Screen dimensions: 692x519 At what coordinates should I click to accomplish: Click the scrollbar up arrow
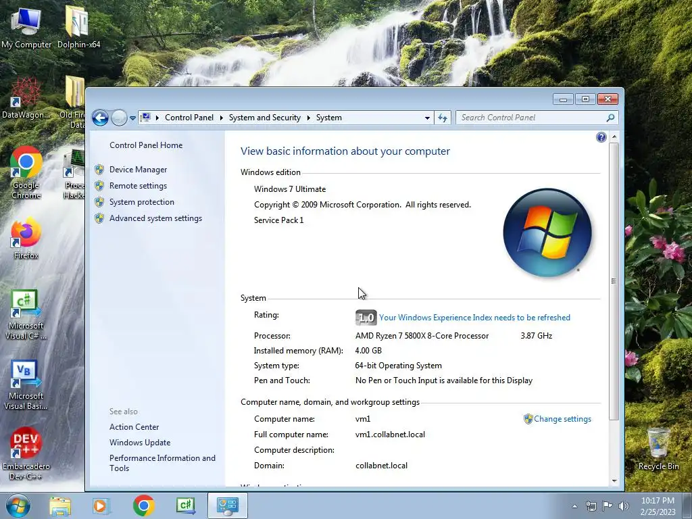point(614,137)
